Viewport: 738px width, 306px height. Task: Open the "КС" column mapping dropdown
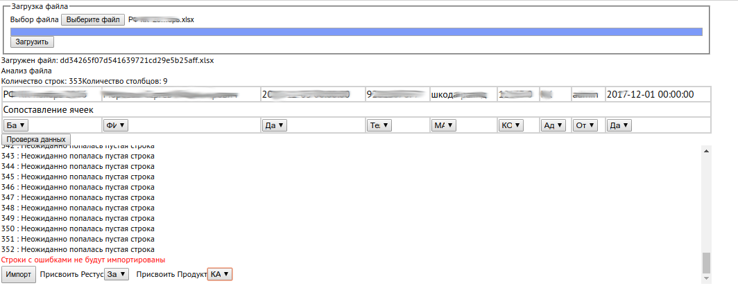pos(510,125)
